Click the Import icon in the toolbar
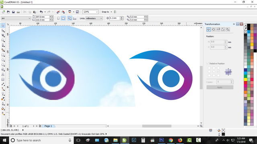 (58, 12)
